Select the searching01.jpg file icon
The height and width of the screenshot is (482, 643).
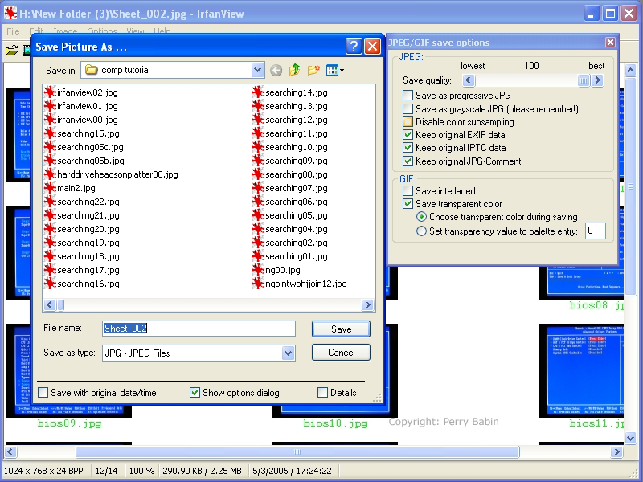click(x=258, y=256)
